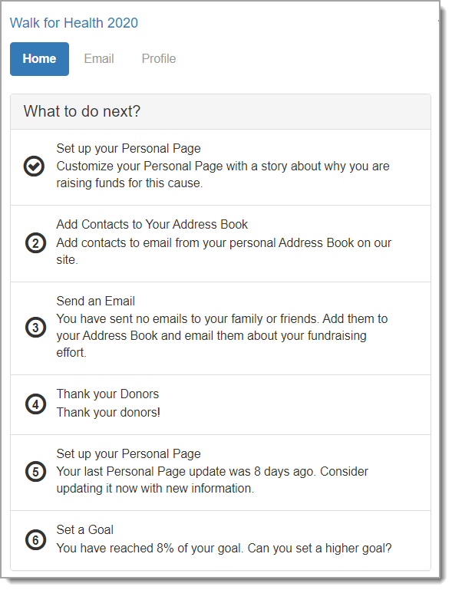Click the circled number 5 step icon
The width and height of the screenshot is (452, 590).
[35, 472]
